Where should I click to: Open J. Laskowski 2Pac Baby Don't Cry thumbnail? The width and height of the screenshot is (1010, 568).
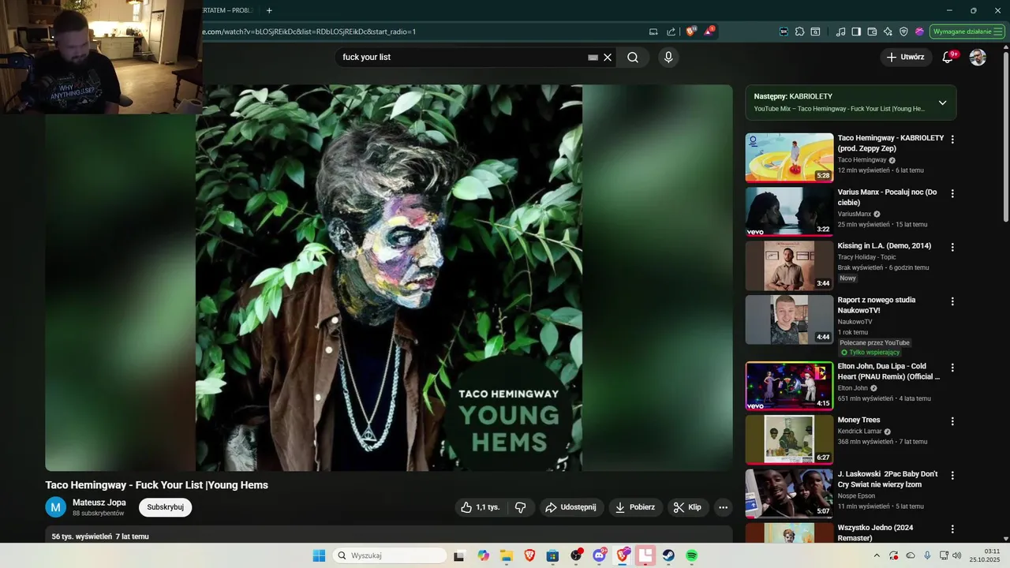point(789,494)
